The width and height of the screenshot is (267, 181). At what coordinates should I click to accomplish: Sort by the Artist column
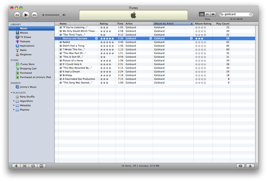click(139, 23)
